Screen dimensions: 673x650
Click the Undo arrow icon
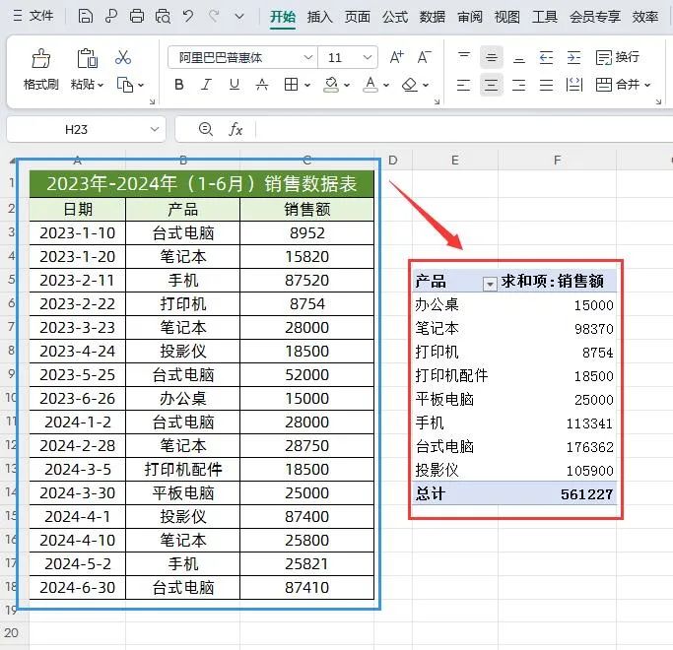(x=188, y=16)
